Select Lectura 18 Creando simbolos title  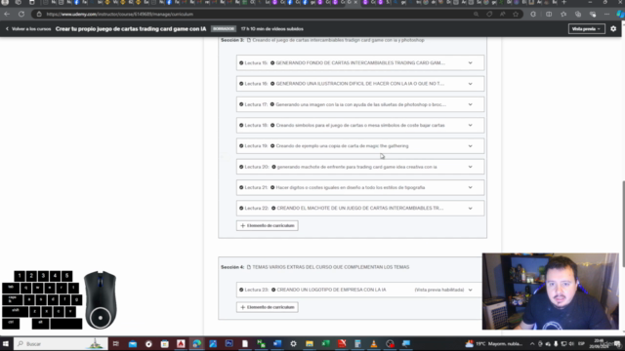point(360,126)
